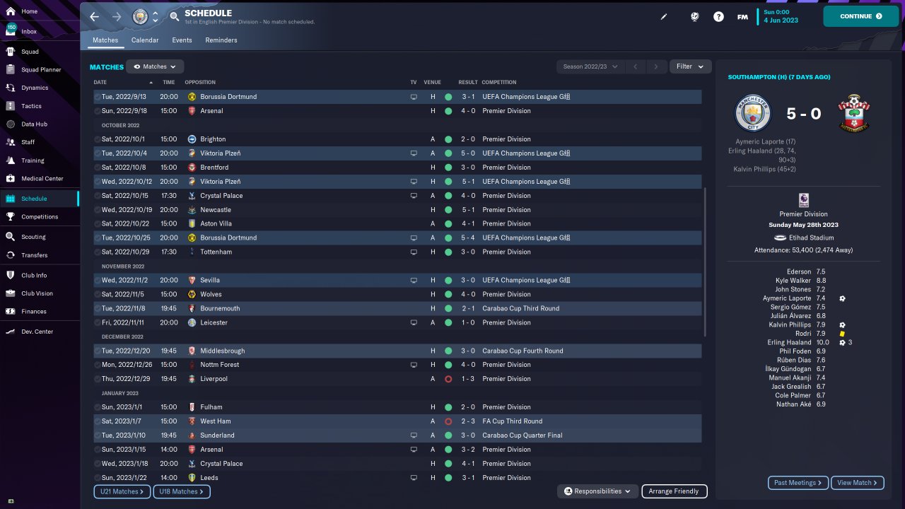905x509 pixels.
Task: Click the date display 4 Jun 2023
Action: [781, 21]
